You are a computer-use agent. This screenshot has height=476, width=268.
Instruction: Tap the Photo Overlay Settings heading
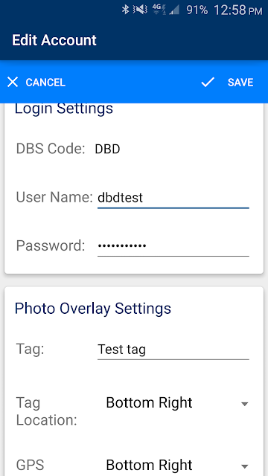(x=92, y=309)
